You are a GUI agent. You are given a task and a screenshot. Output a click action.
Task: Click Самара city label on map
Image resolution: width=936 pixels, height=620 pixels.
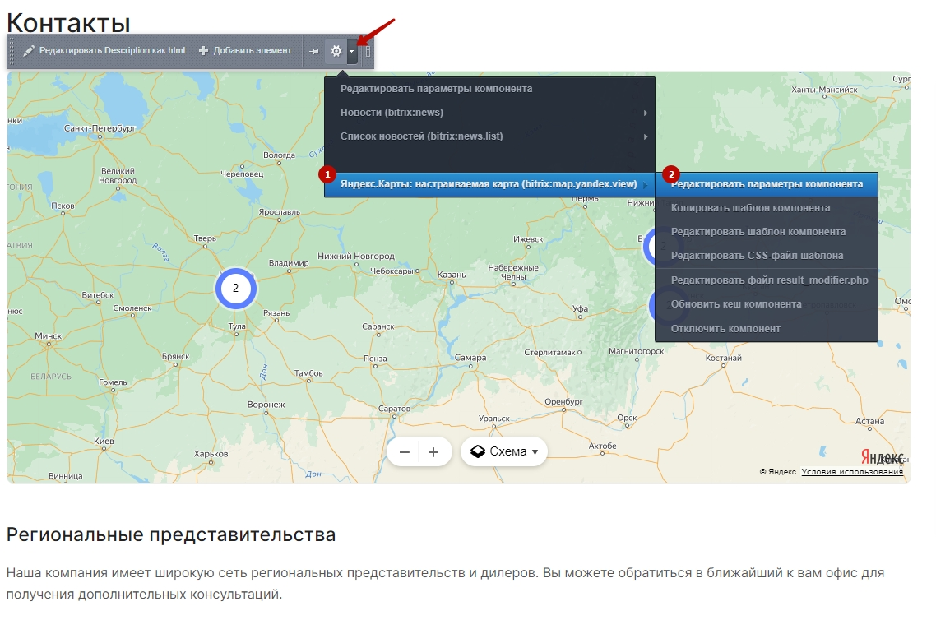tap(470, 358)
